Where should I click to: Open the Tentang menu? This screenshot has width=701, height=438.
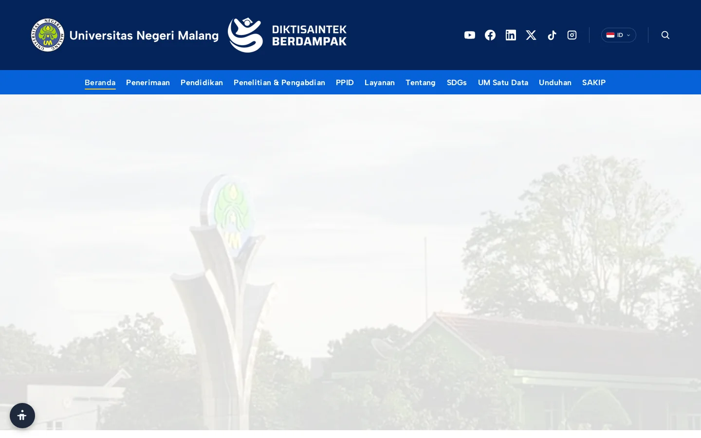pyautogui.click(x=421, y=82)
